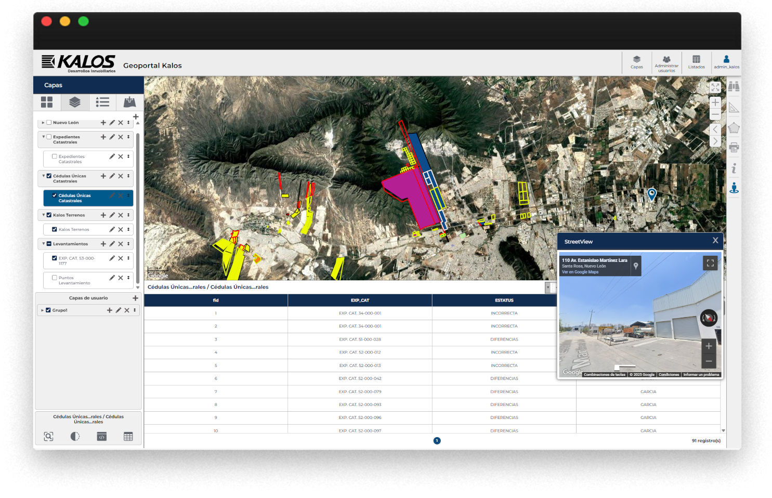Expand the Grupo1 user layer group
The width and height of the screenshot is (772, 498).
point(42,310)
